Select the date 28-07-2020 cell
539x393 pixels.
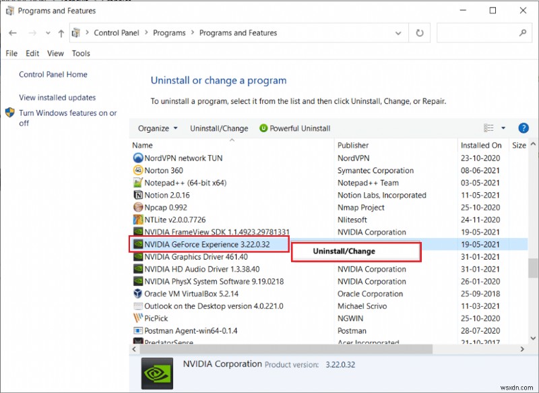pyautogui.click(x=480, y=331)
